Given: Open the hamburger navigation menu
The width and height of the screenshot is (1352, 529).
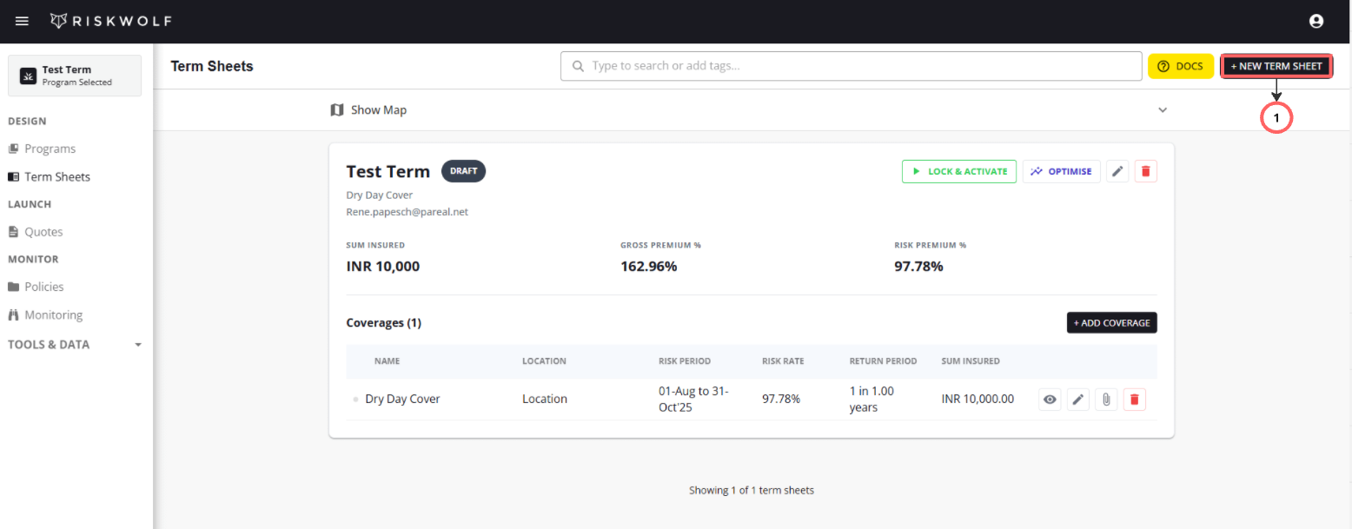Looking at the screenshot, I should pyautogui.click(x=22, y=21).
